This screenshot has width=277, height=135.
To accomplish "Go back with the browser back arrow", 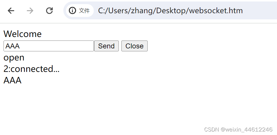I will tap(11, 11).
